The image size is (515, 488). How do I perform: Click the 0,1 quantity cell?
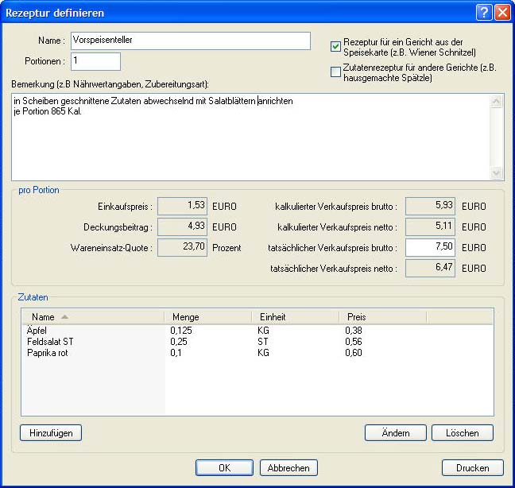pos(176,353)
